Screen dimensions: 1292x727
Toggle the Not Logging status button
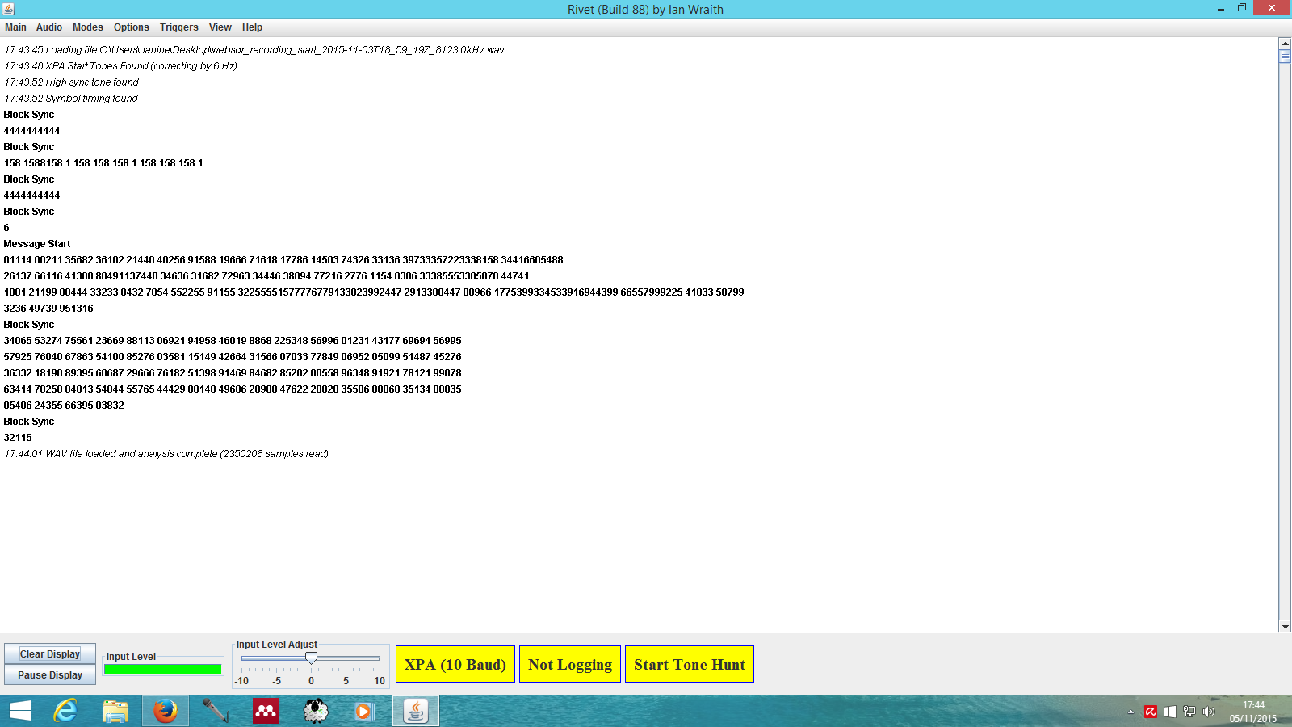[x=570, y=664]
